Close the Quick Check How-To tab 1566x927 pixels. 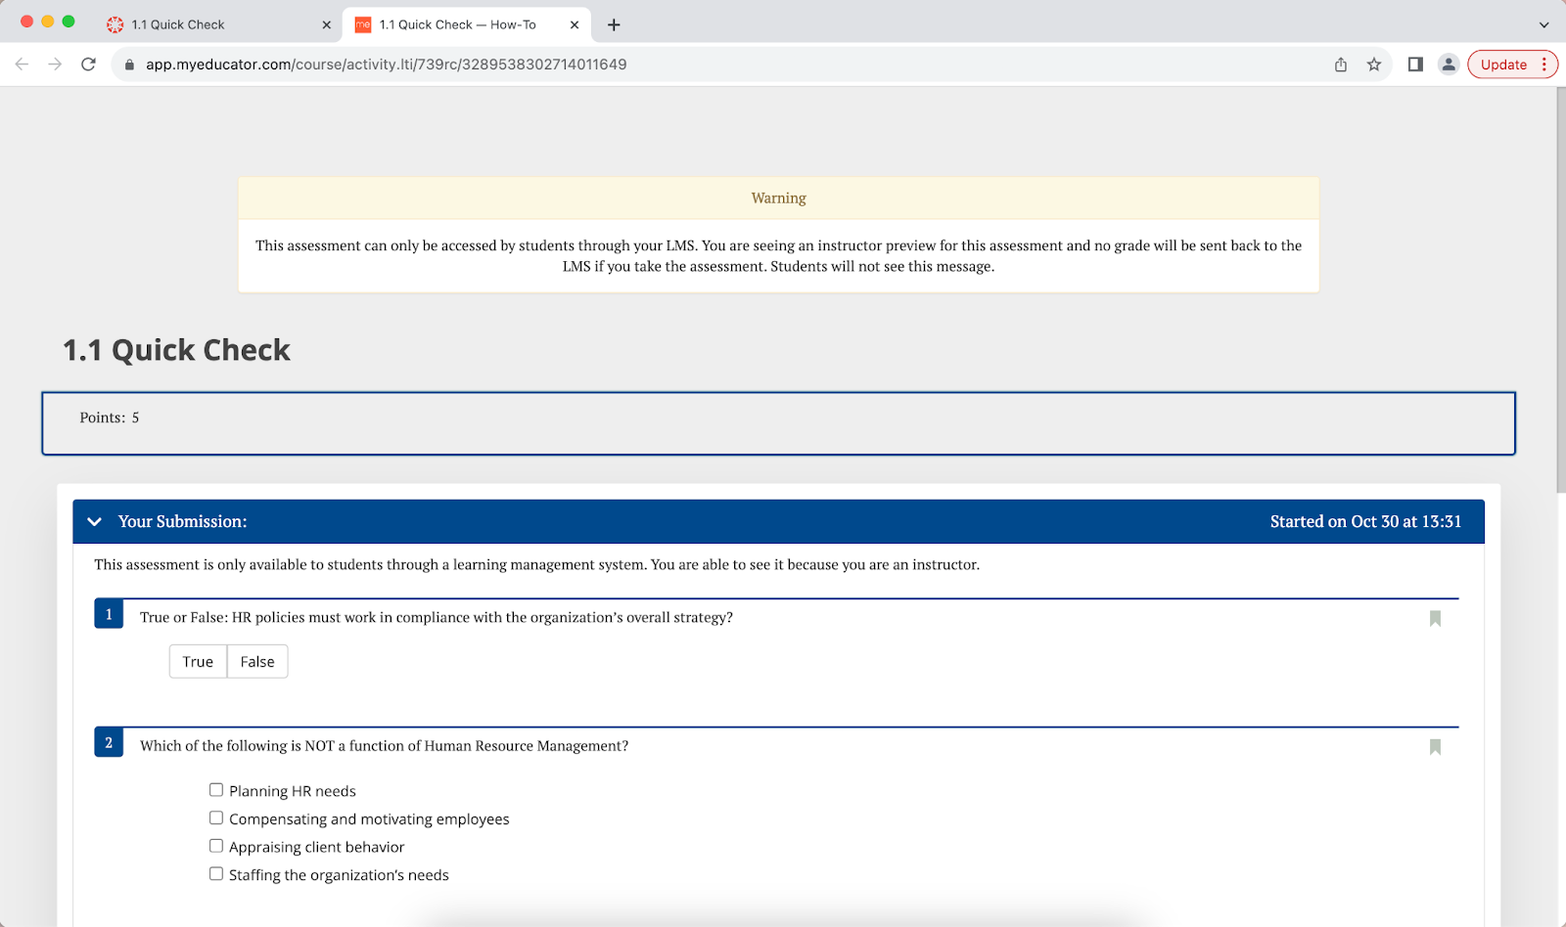click(x=575, y=24)
